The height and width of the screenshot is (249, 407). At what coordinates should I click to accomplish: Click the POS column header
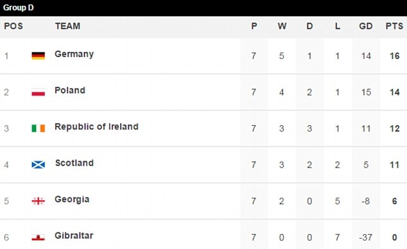pos(13,26)
